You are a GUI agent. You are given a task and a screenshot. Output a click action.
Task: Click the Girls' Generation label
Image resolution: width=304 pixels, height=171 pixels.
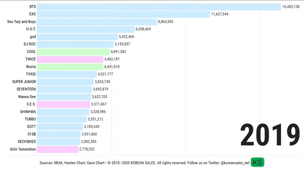pos(23,149)
